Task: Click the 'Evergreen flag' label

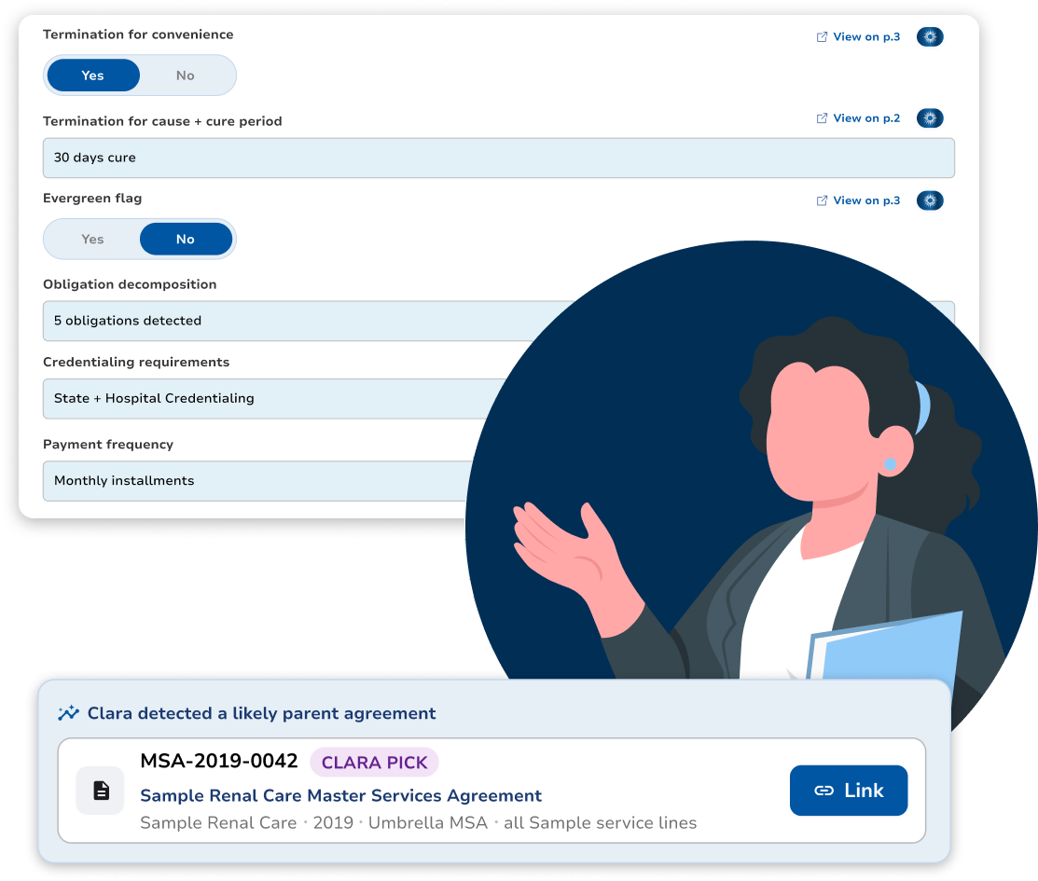Action: click(x=92, y=198)
